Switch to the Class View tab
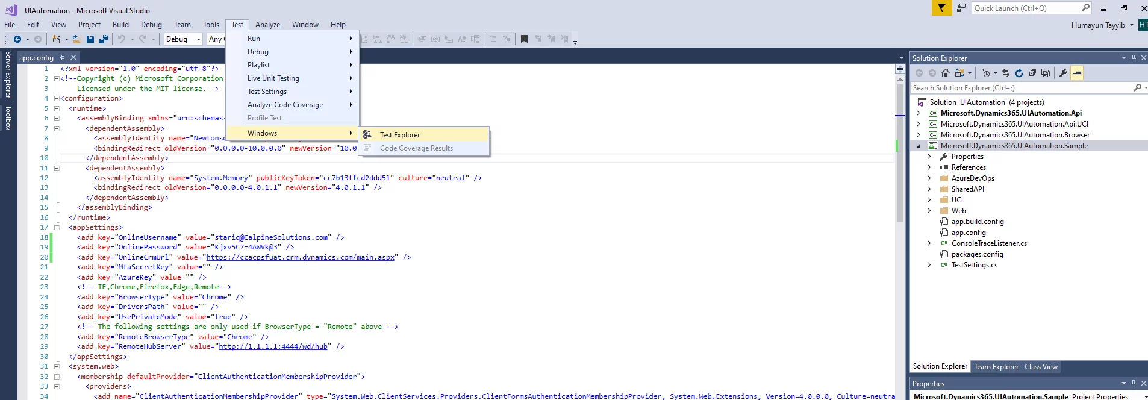Viewport: 1148px width, 400px height. 1041,367
